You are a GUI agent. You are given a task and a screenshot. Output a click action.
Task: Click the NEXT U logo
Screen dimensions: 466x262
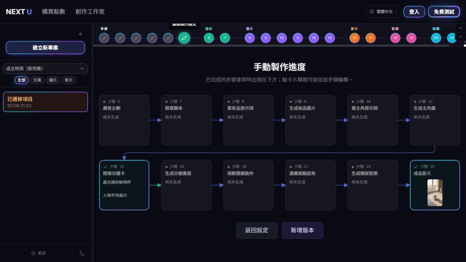point(19,12)
